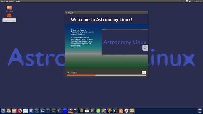This screenshot has width=203, height=114.
Task: Click the Install window title bar
Action: (107, 13)
